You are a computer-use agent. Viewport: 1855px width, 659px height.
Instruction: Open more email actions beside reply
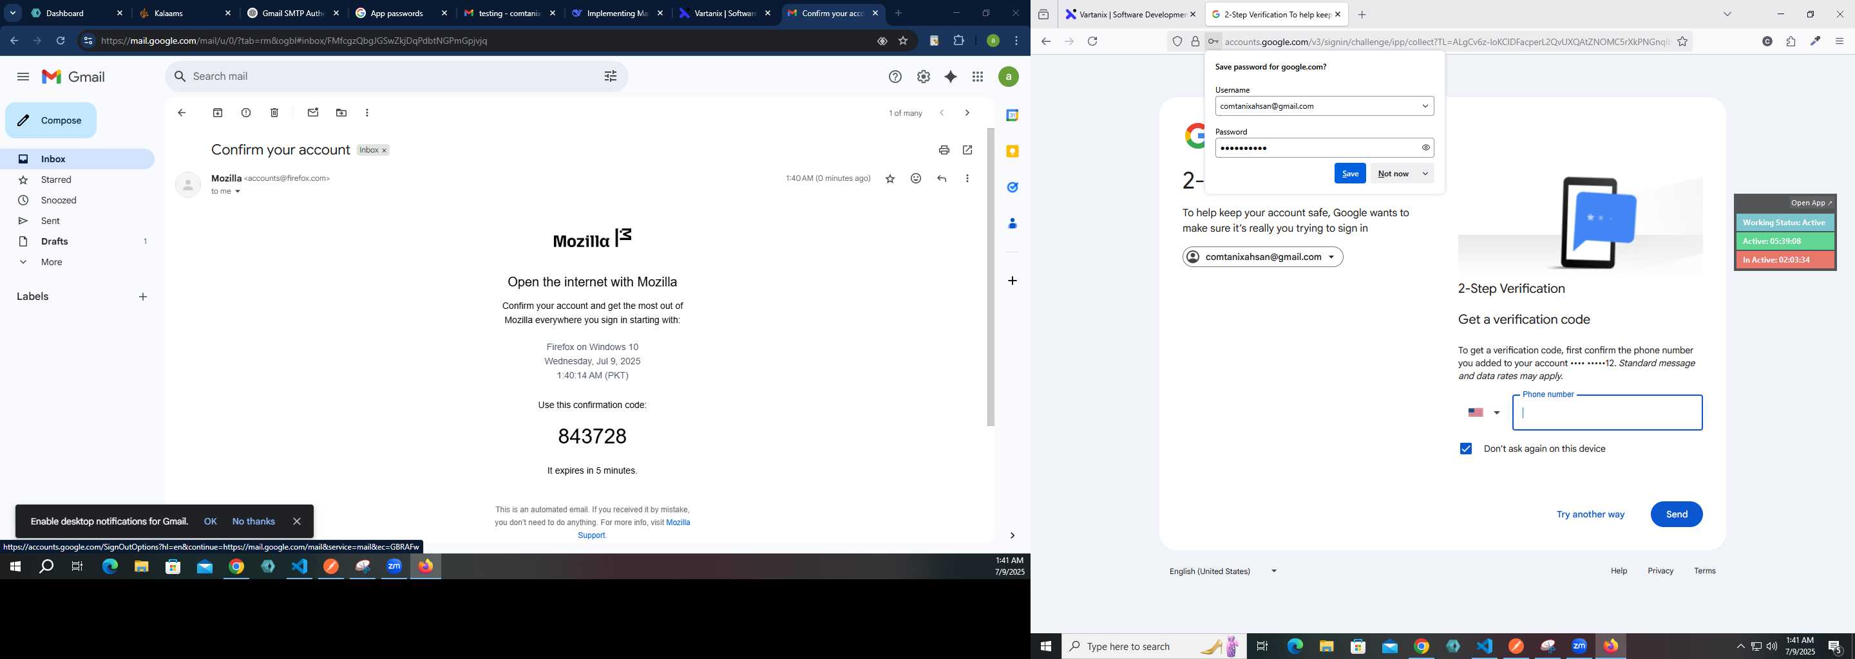(x=967, y=178)
